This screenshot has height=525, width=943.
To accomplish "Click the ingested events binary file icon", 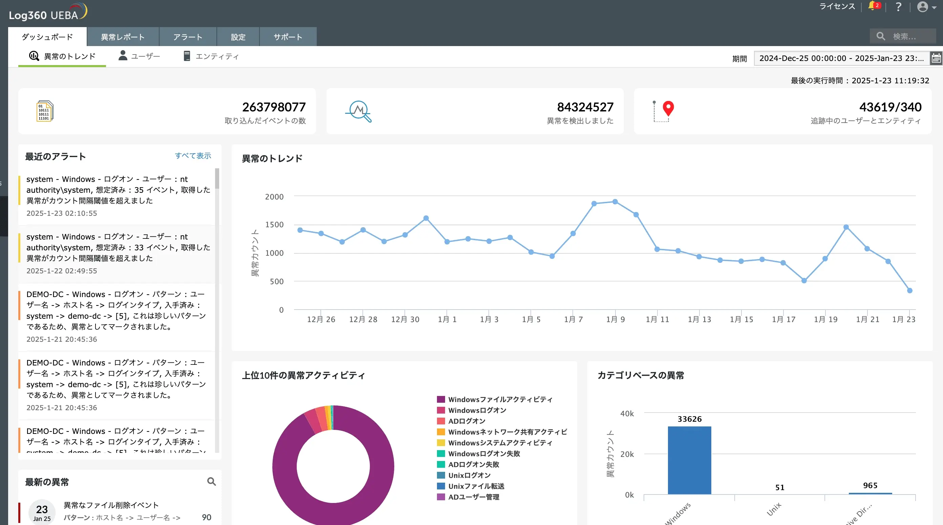I will (45, 111).
